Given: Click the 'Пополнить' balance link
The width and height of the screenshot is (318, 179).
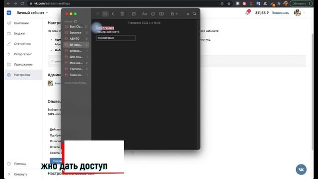Looking at the screenshot, I should pyautogui.click(x=280, y=13).
